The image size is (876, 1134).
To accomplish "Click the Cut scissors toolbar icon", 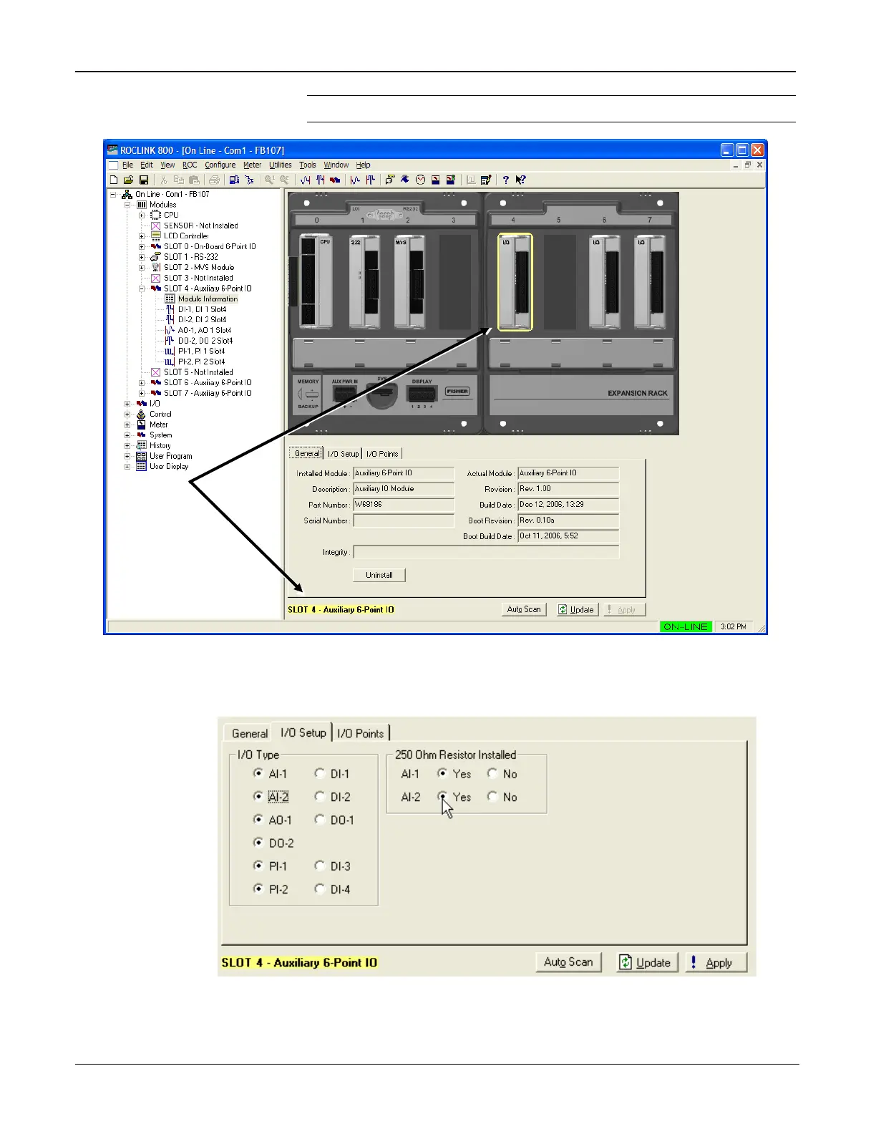I will point(164,180).
